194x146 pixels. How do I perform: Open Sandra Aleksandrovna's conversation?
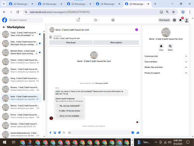pos(21,134)
